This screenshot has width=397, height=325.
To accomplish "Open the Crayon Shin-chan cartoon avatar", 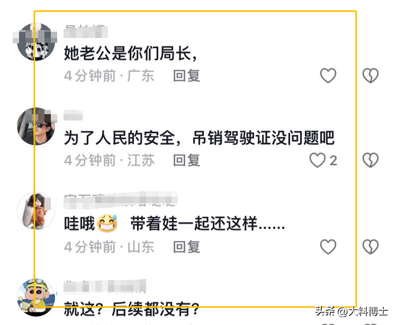I will (x=35, y=298).
